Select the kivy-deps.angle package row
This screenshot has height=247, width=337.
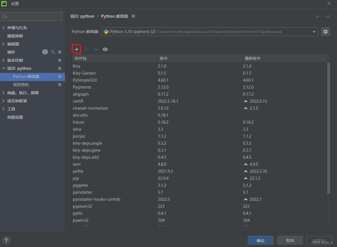click(199, 143)
